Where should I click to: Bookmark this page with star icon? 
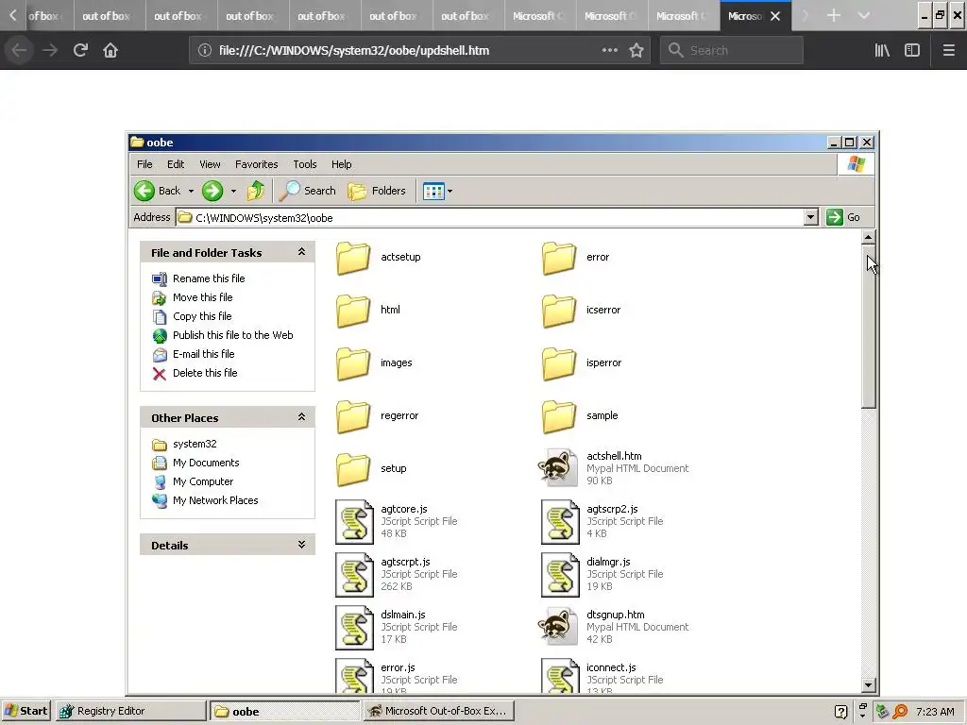pyautogui.click(x=636, y=50)
